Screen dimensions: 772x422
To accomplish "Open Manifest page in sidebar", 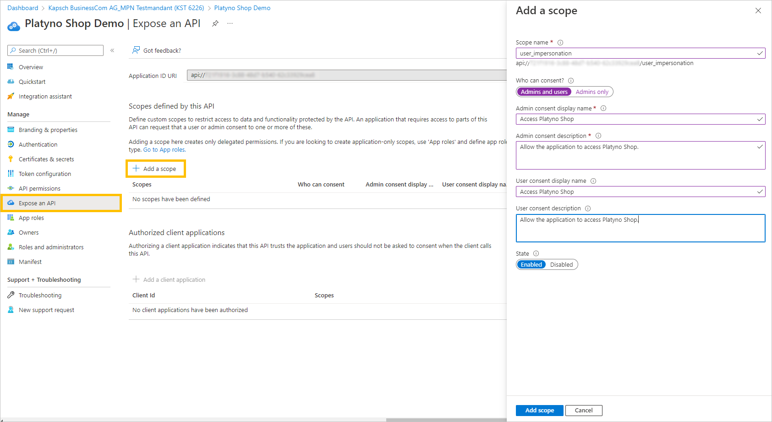I will click(30, 262).
